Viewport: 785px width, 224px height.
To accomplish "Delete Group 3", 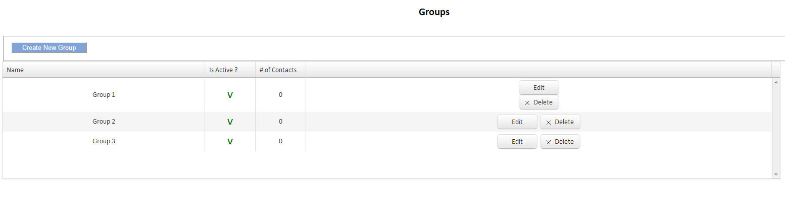I will 560,142.
